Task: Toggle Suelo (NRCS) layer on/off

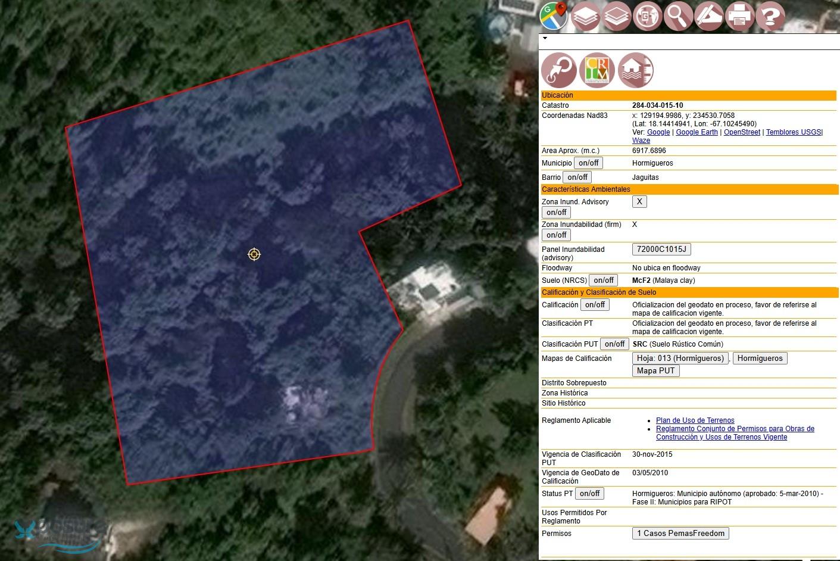Action: click(x=603, y=280)
